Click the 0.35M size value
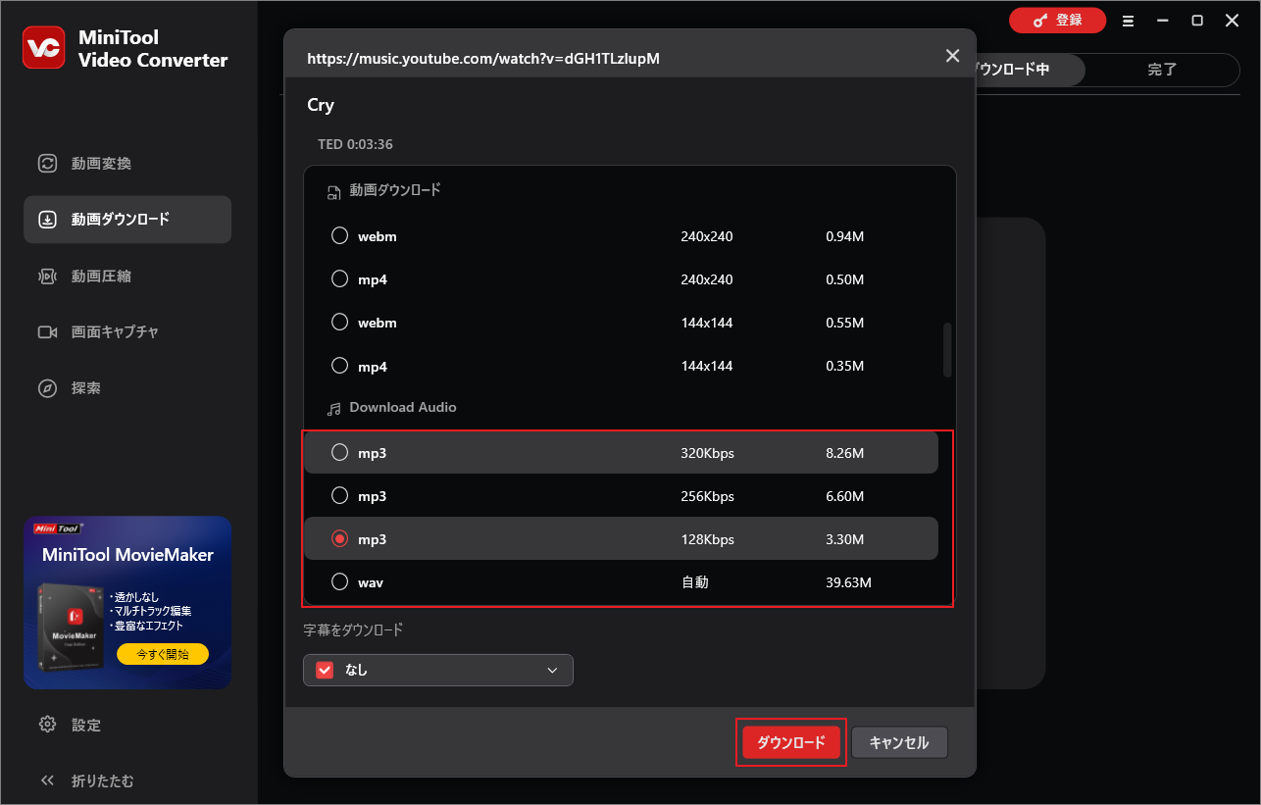Screen dimensions: 1261x805 (x=845, y=366)
